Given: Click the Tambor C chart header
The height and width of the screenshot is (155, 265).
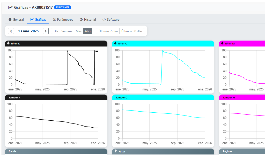Looking at the screenshot, I should [x=163, y=97].
